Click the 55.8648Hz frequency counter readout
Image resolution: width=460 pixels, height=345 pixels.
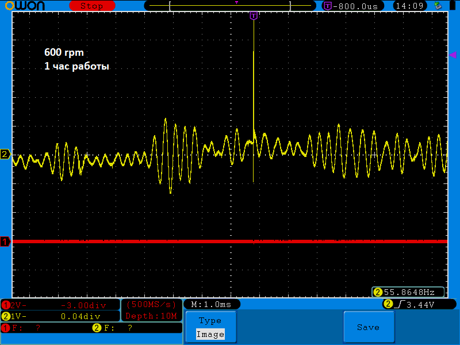[408, 292]
